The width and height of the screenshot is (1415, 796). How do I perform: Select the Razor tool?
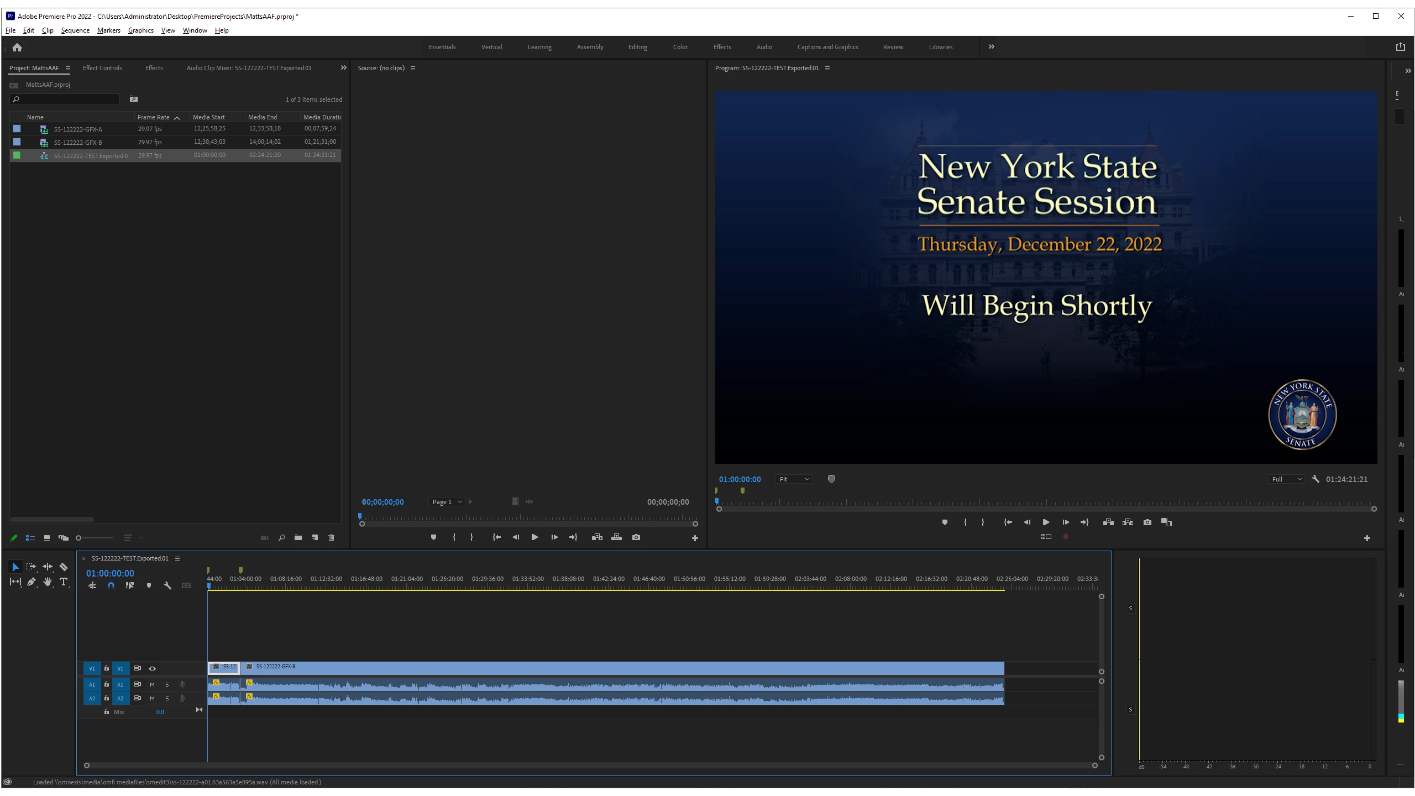[x=64, y=567]
